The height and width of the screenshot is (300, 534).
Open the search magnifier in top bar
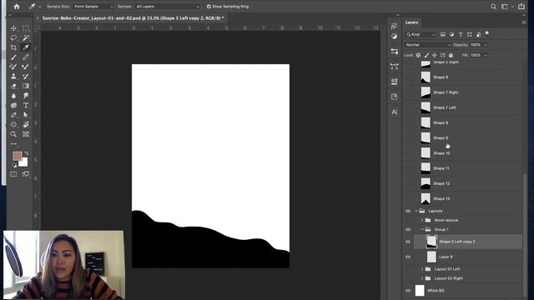point(493,7)
